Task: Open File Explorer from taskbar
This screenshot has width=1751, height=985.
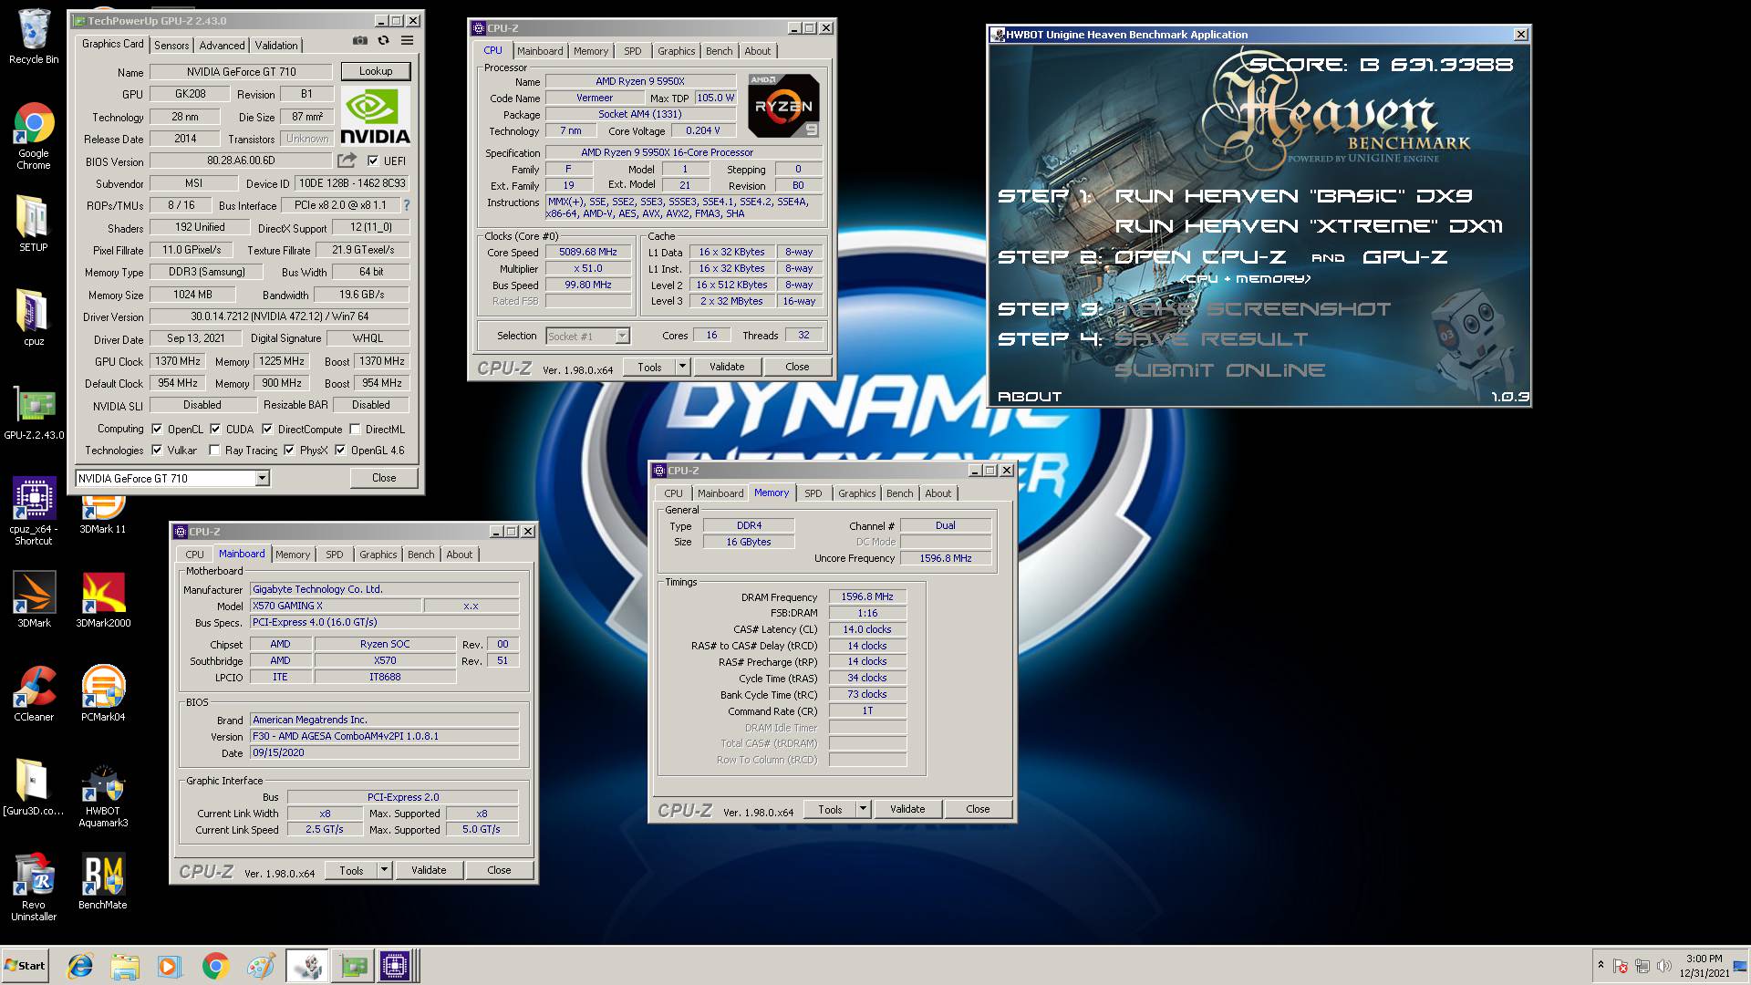Action: 125,966
